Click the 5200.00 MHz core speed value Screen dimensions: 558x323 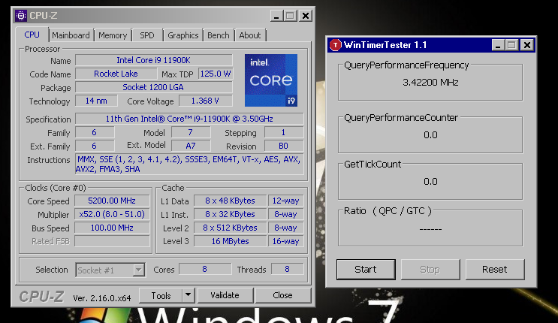coord(112,201)
